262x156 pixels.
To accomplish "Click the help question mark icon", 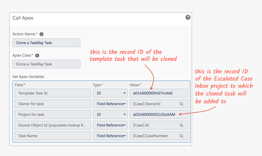I will click(188, 17).
